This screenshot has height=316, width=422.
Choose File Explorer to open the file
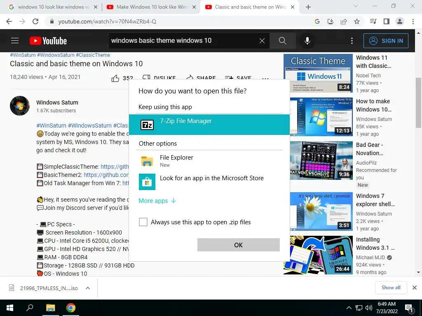(x=209, y=161)
